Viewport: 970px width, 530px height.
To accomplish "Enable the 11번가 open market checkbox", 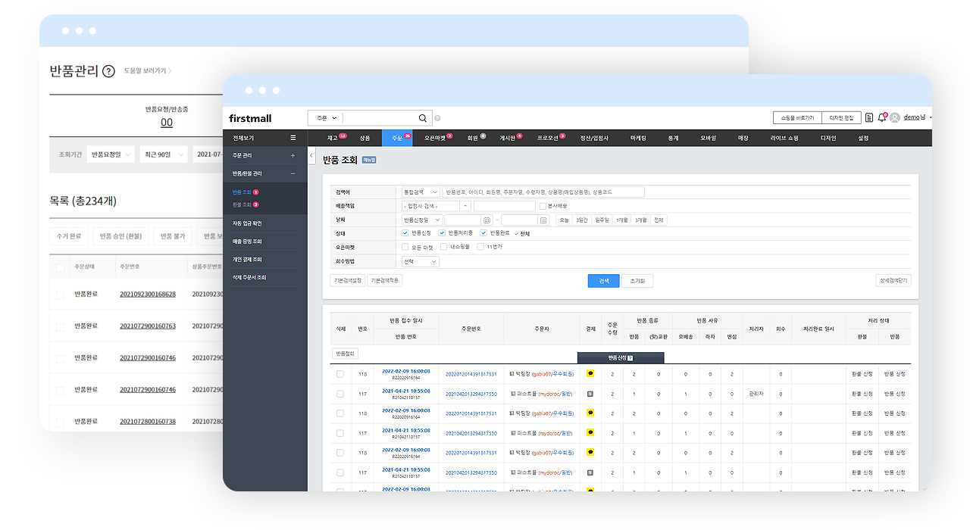I will point(480,247).
